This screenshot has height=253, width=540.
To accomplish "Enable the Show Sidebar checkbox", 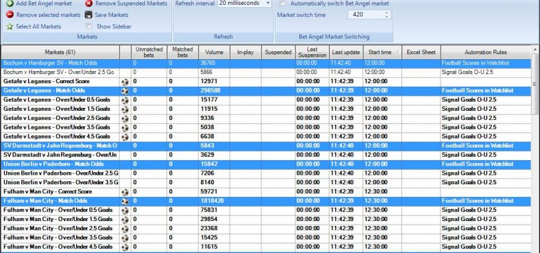I will [89, 27].
